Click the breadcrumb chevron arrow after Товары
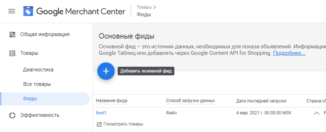 pyautogui.click(x=154, y=7)
